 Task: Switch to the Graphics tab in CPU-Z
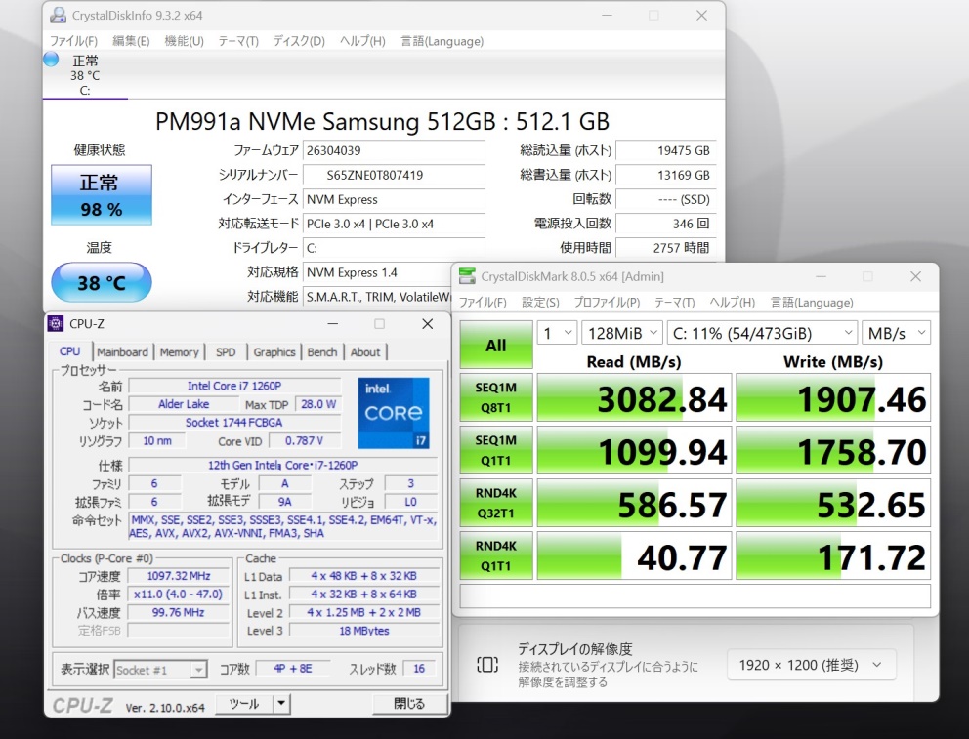(x=274, y=351)
